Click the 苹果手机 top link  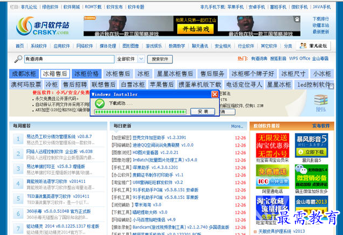pos(235,7)
